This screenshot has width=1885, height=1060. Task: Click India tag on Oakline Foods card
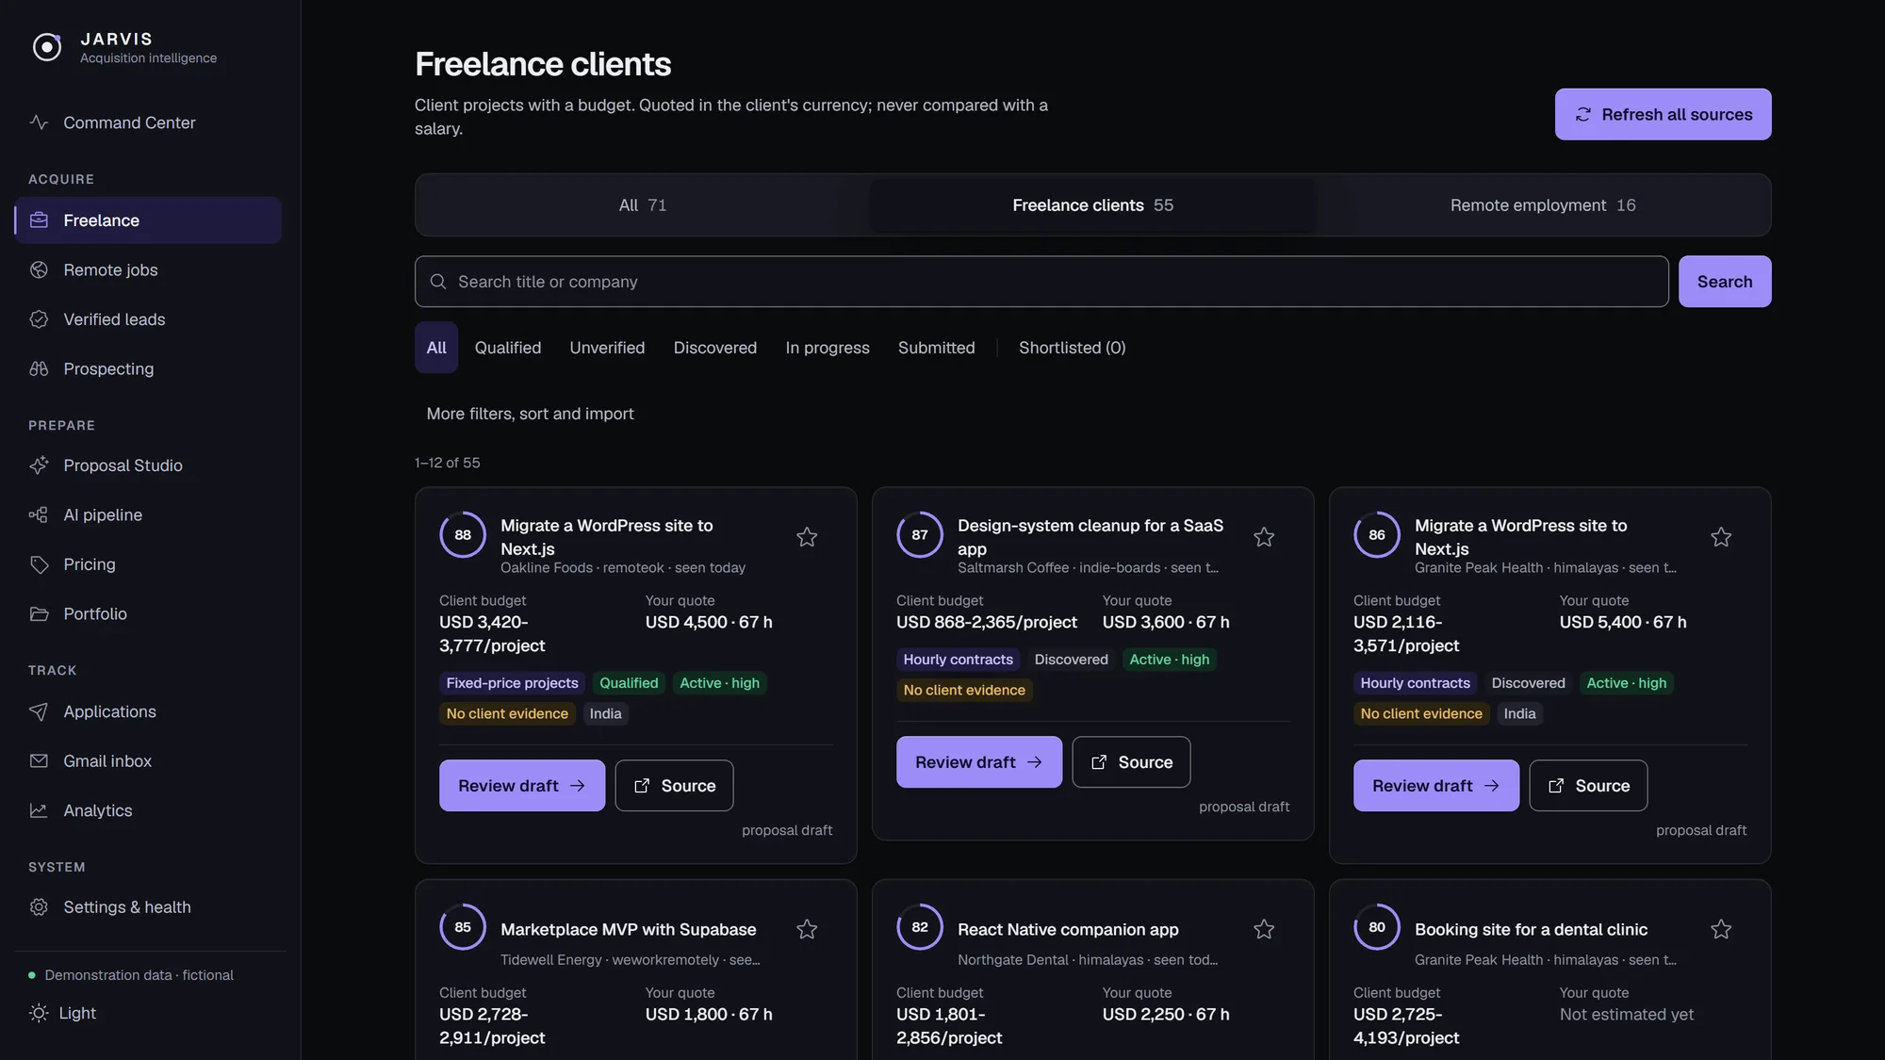pyautogui.click(x=605, y=714)
